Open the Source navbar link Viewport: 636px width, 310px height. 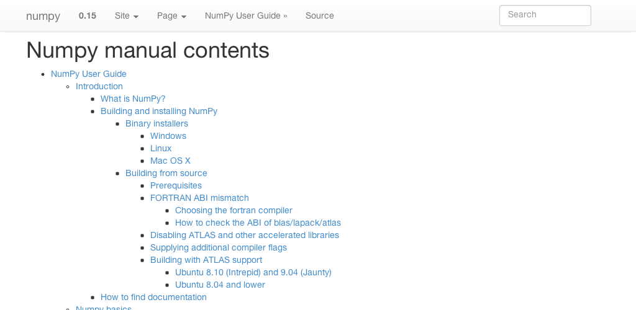click(319, 15)
